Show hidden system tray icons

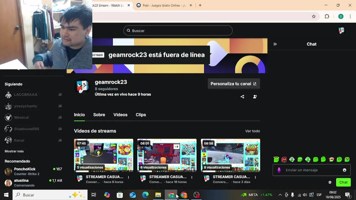coord(280,195)
